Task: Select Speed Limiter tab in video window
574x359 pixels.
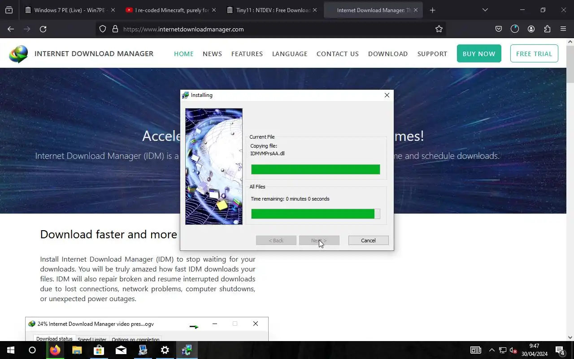Action: point(92,339)
